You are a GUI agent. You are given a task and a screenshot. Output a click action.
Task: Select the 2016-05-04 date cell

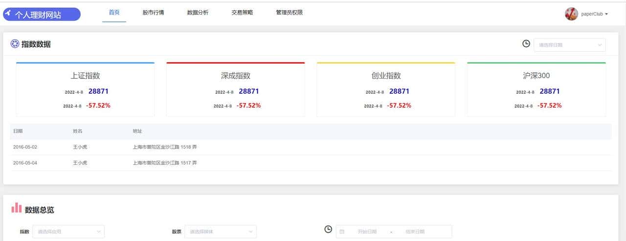click(25, 162)
